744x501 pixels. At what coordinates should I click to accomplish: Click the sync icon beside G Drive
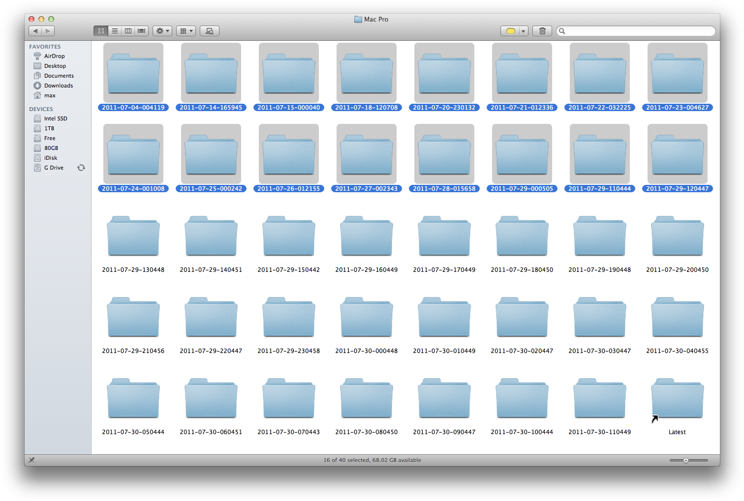[x=81, y=168]
